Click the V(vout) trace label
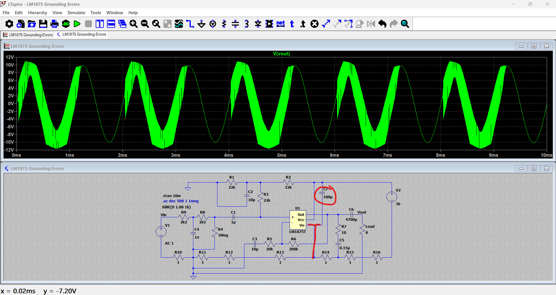 pyautogui.click(x=281, y=54)
